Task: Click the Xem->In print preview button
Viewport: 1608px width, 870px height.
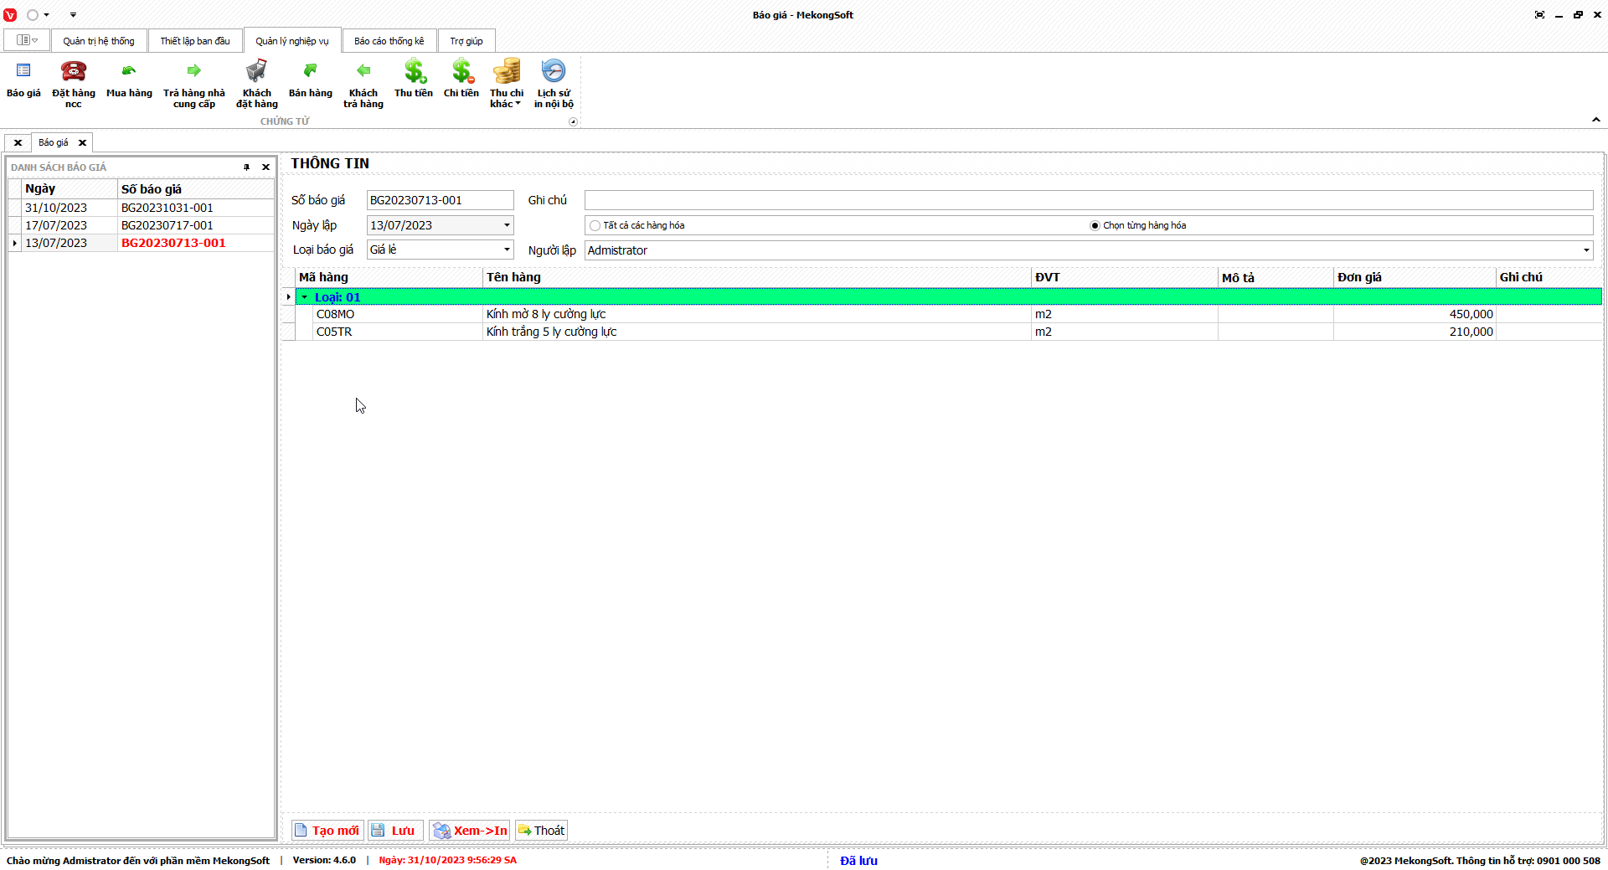Action: point(470,831)
